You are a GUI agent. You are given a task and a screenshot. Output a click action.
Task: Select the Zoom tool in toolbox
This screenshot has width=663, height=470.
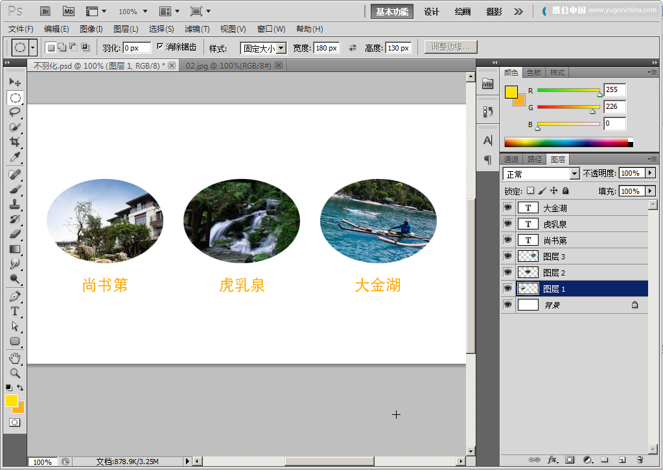[x=15, y=373]
